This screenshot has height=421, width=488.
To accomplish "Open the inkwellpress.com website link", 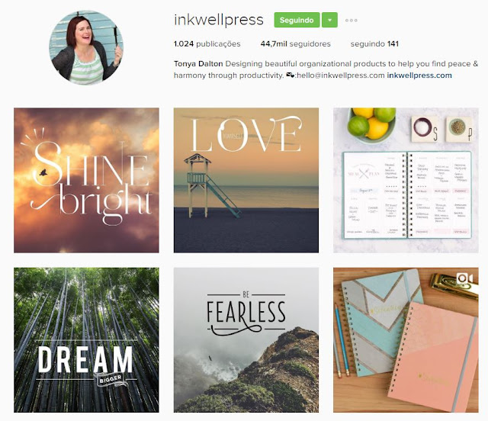I will point(419,76).
